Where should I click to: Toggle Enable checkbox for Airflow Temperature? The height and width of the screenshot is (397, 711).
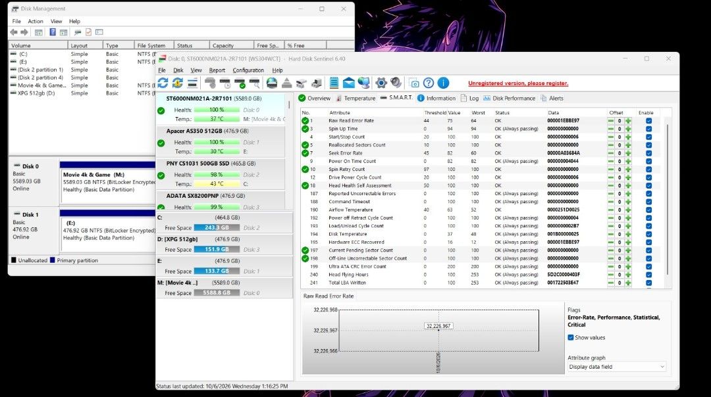(649, 210)
